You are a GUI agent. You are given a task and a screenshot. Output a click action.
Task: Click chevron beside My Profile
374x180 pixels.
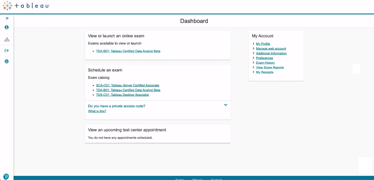tap(253, 44)
